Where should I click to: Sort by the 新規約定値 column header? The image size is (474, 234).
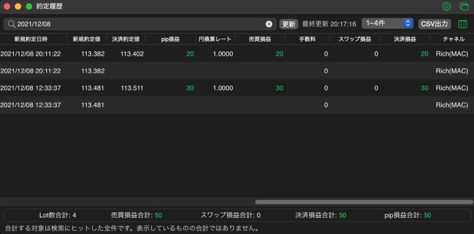87,39
